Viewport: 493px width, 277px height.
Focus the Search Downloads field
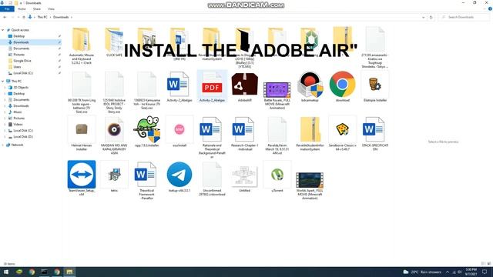[x=464, y=17]
